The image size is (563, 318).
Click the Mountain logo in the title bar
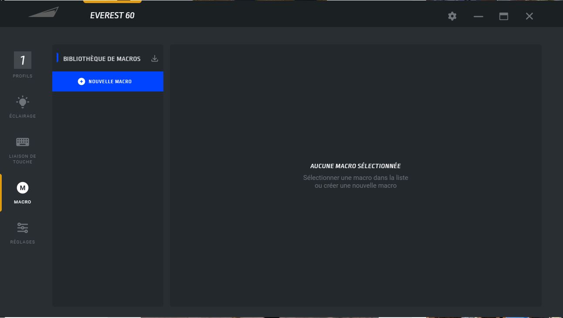44,12
